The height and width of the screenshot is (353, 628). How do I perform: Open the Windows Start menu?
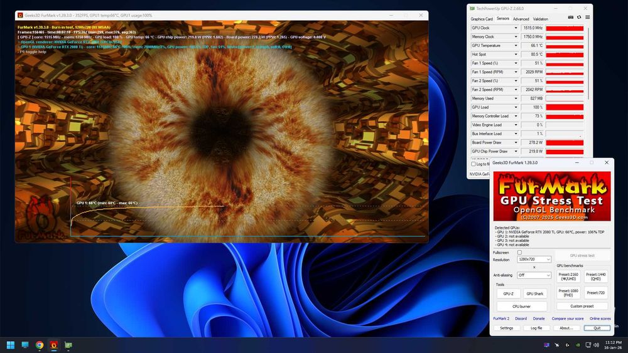11,345
